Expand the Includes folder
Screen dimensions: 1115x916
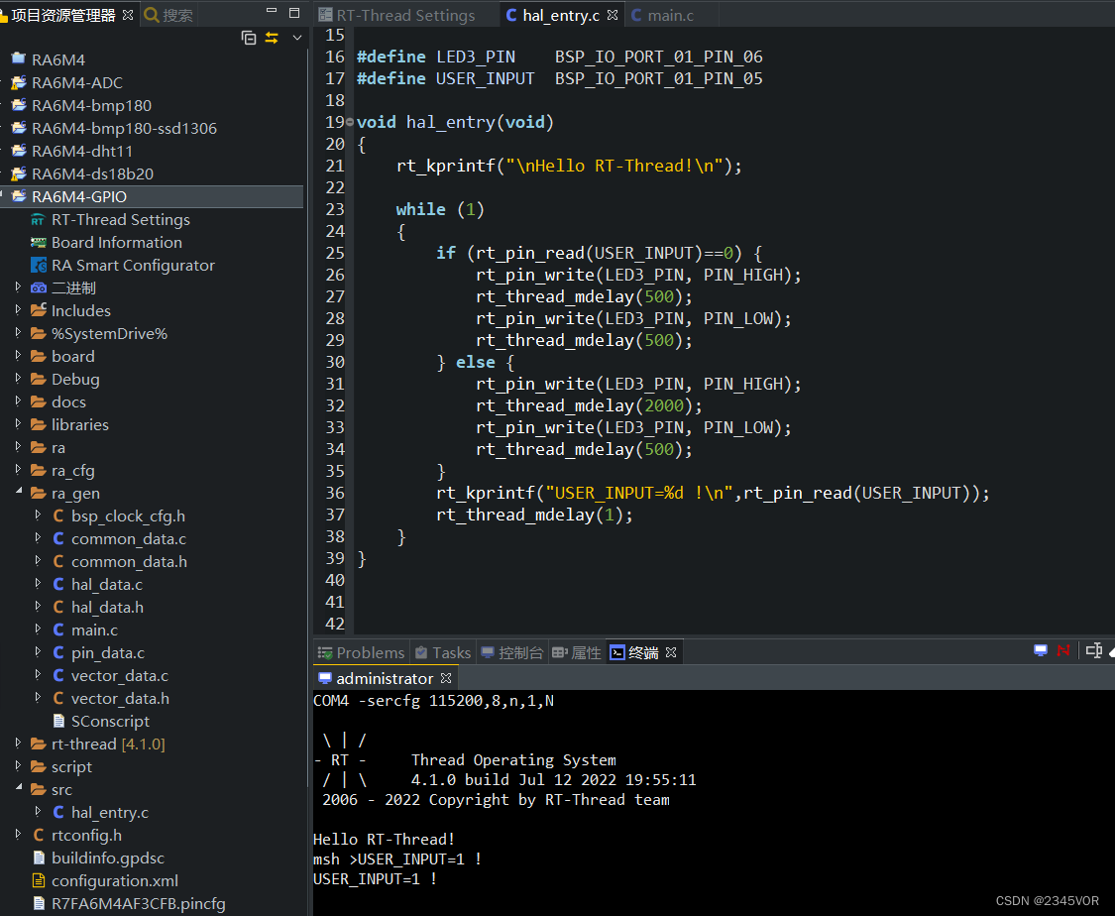(x=18, y=310)
